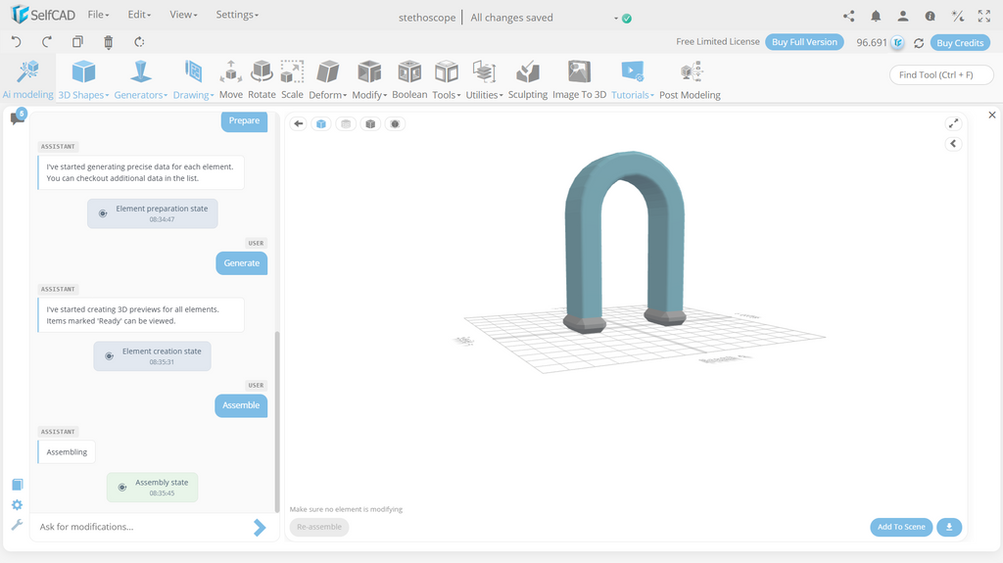The height and width of the screenshot is (563, 1003).
Task: Open the View menu
Action: (183, 15)
